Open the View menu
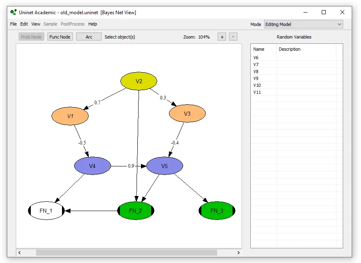Viewport: 361px width, 263px height. click(x=36, y=24)
